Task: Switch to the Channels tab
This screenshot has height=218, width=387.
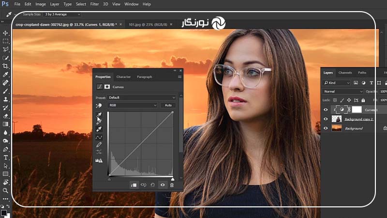Action: (x=345, y=73)
